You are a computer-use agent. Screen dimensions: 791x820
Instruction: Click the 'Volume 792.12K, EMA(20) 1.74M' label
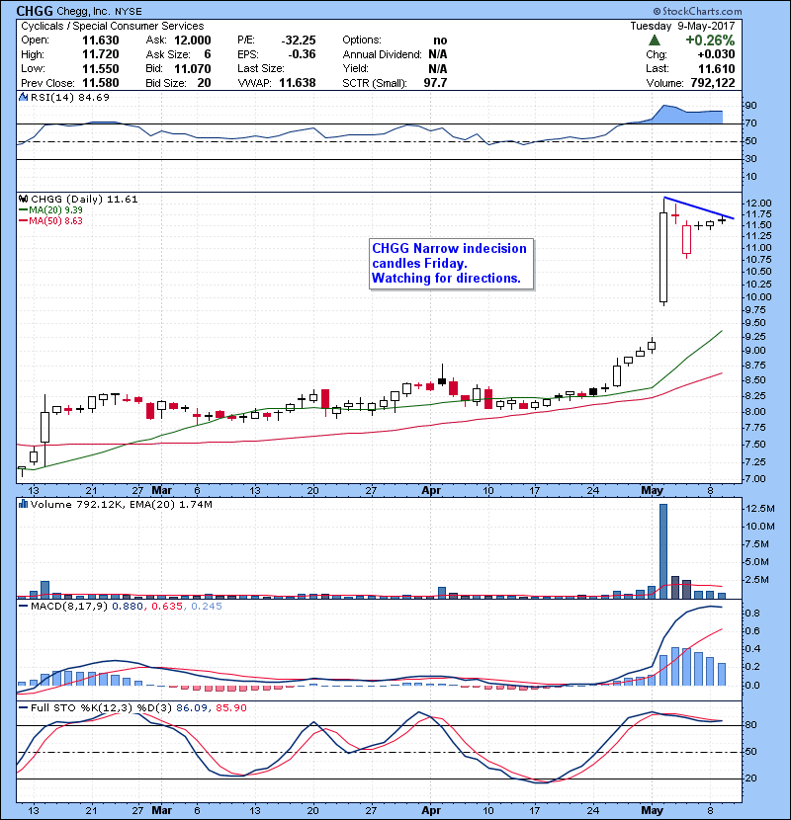click(122, 504)
